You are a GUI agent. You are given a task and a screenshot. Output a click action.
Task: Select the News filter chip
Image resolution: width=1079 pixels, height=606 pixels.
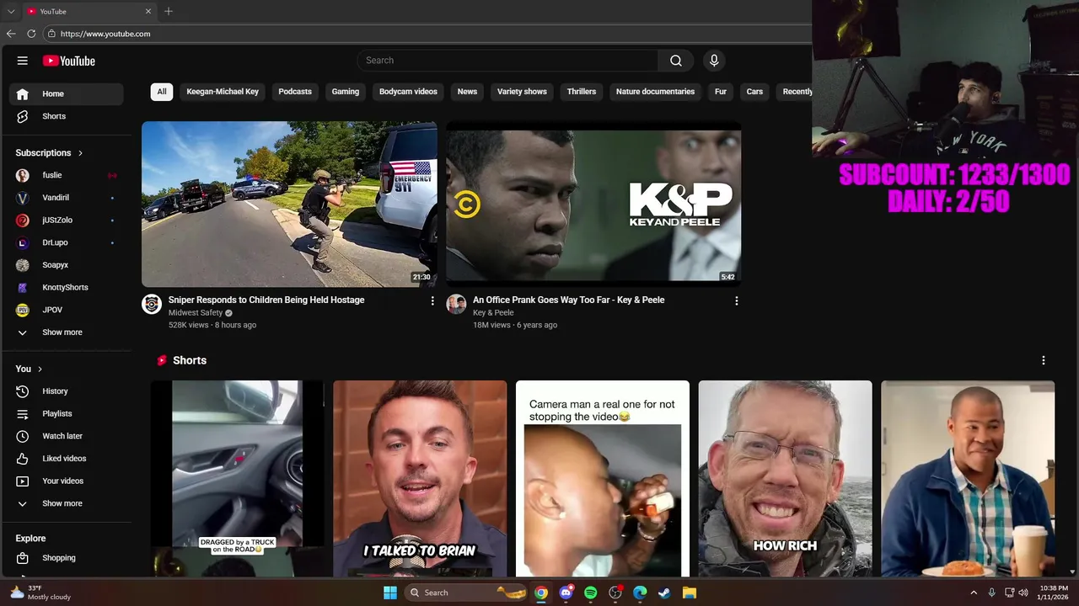467,92
